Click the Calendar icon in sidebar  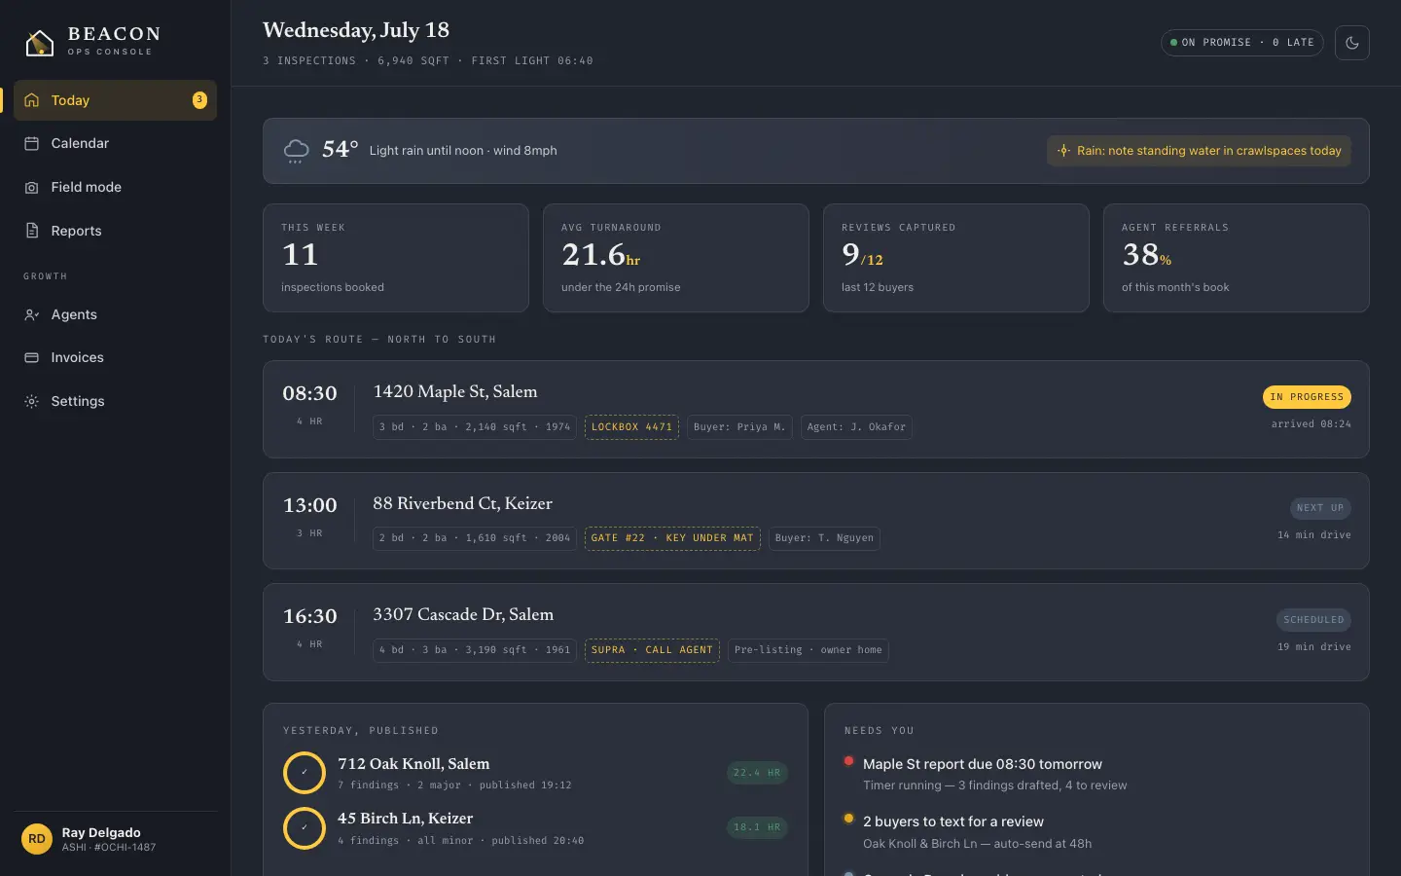32,143
